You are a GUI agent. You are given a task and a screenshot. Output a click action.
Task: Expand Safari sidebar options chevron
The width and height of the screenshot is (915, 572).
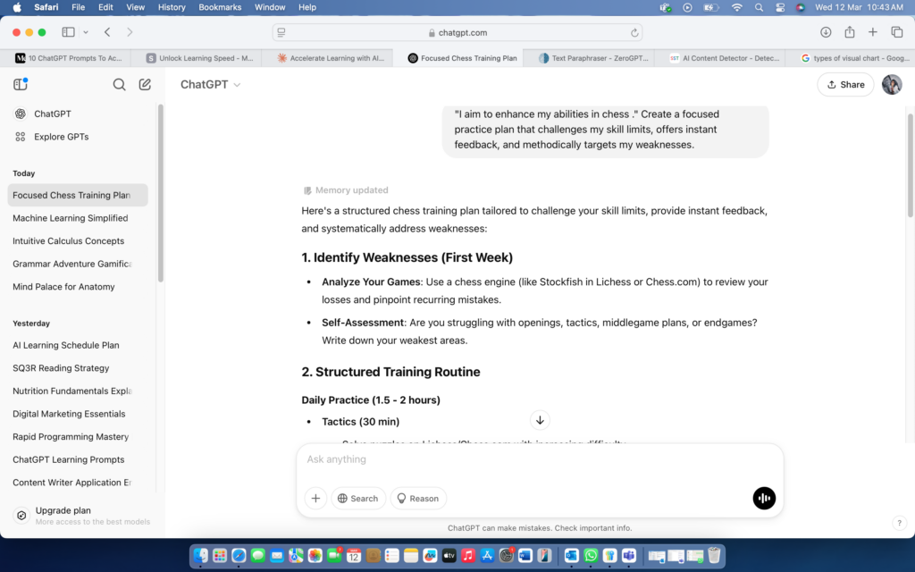86,32
